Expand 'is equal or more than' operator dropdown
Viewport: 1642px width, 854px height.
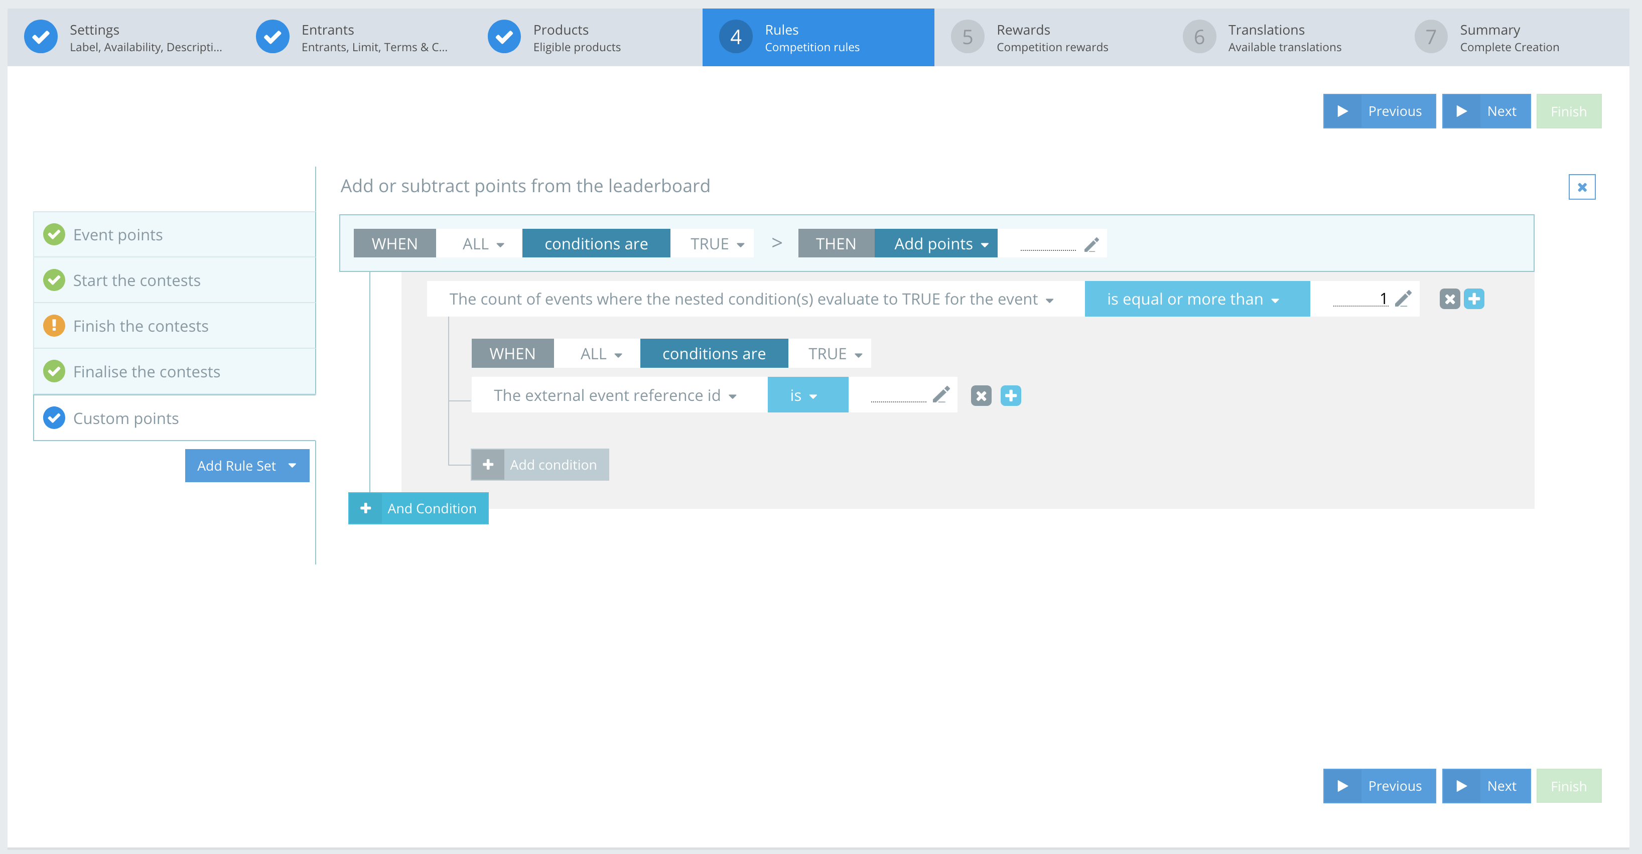pos(1196,299)
